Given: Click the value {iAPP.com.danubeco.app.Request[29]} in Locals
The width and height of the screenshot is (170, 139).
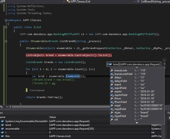Looking at the screenshot, I should click(x=71, y=129).
